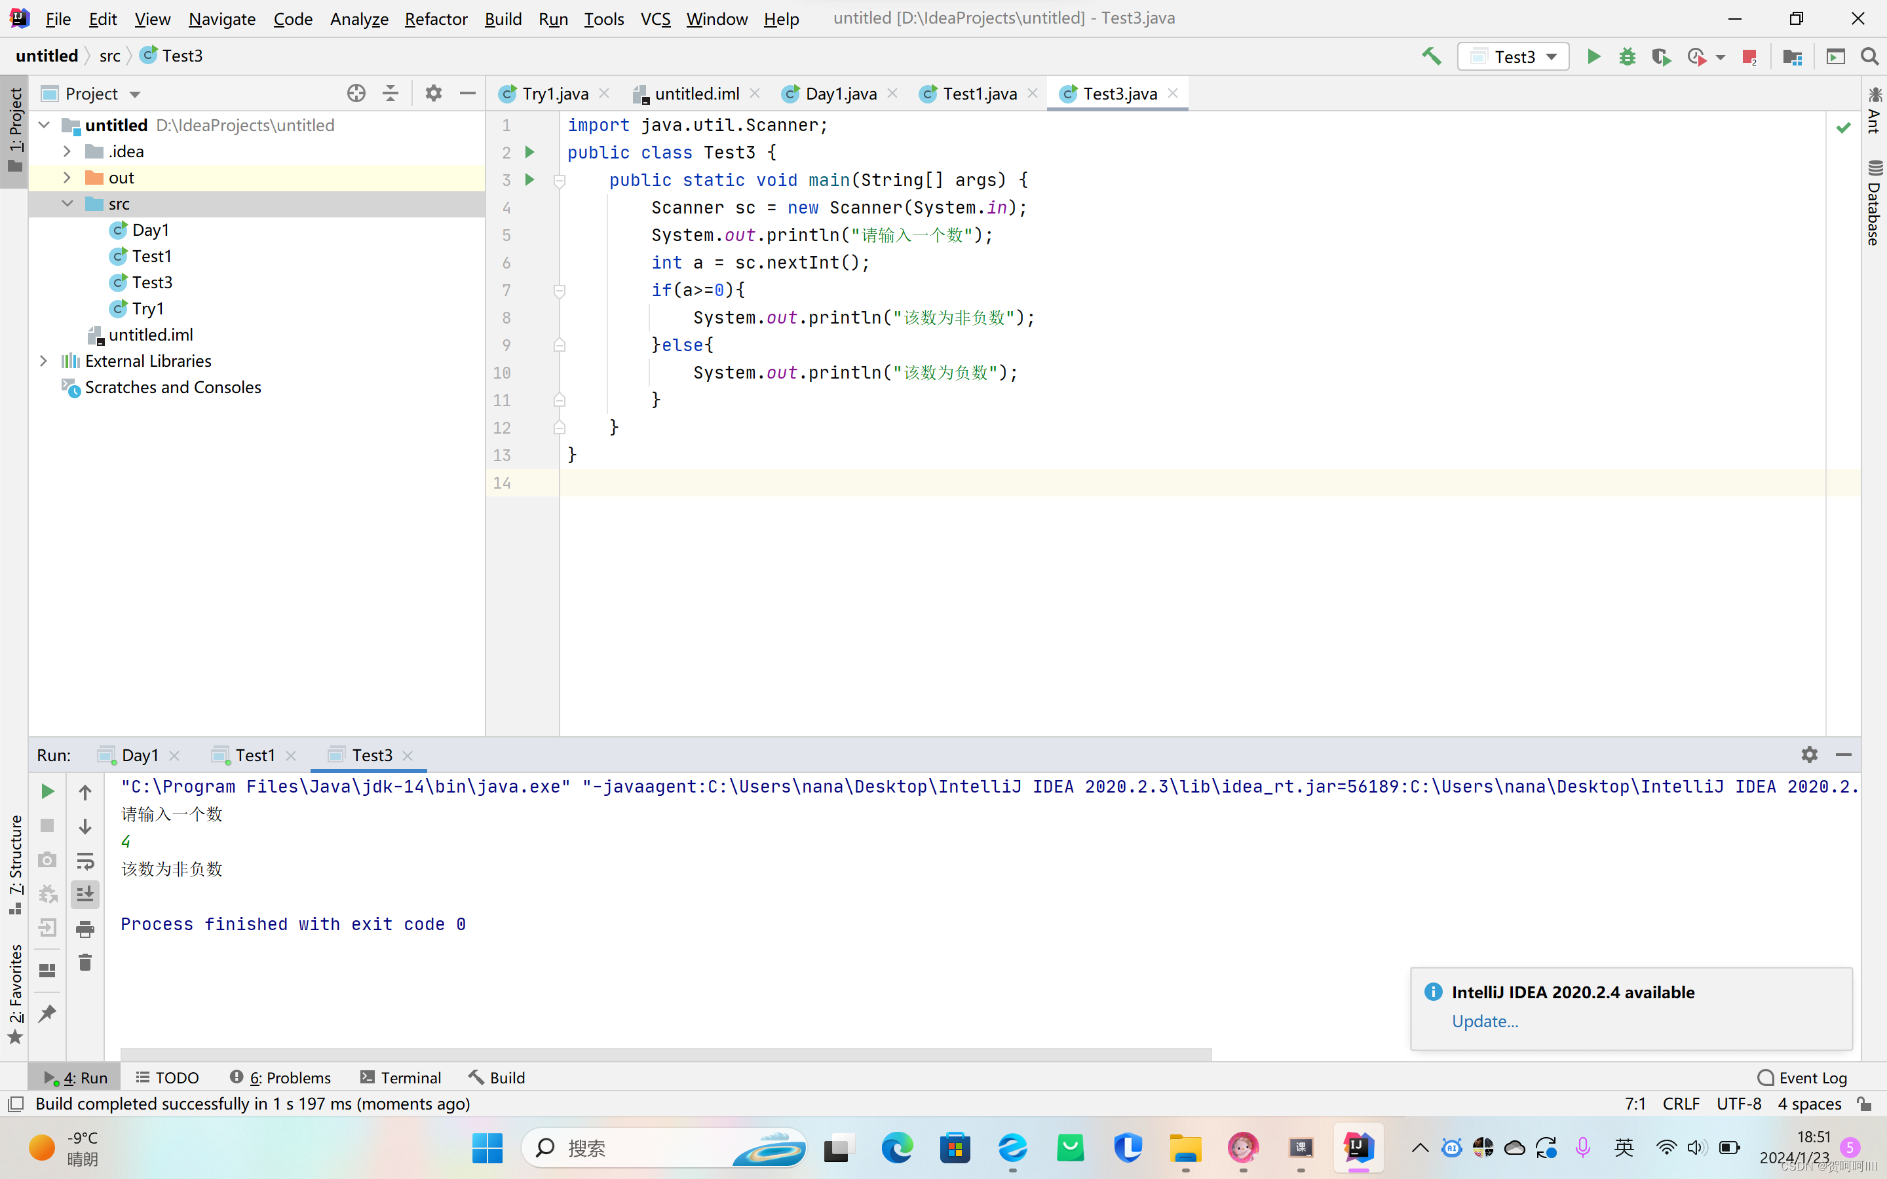Viewport: 1887px width, 1179px height.
Task: Click the Debug bug icon in toolbar
Action: pyautogui.click(x=1627, y=56)
